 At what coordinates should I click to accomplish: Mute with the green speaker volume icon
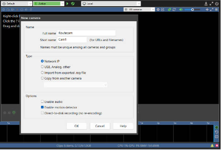(181, 10)
